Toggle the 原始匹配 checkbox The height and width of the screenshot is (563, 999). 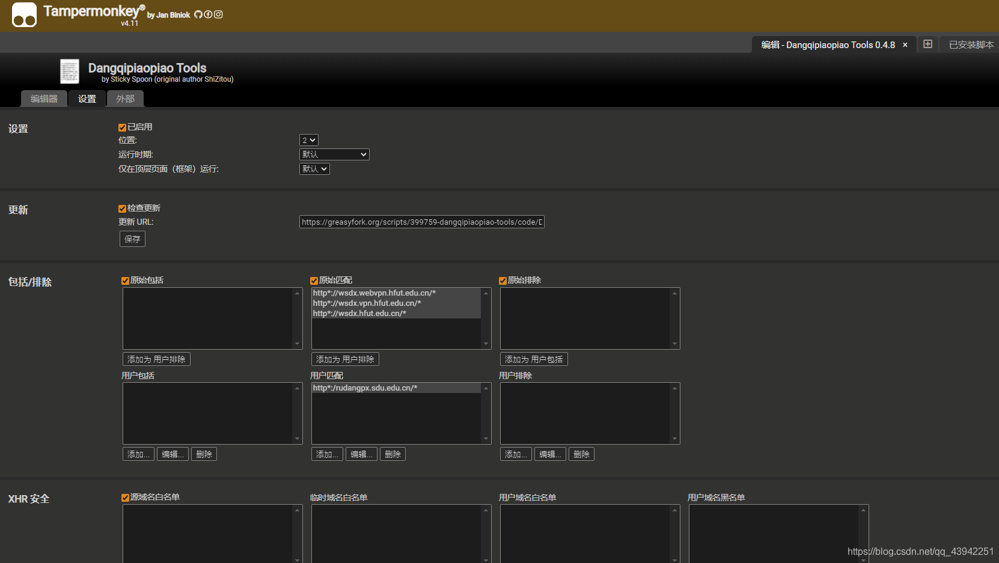[314, 281]
